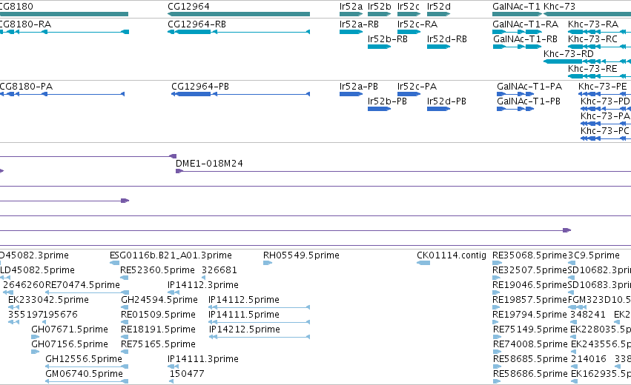Click transcript label Khc-73-RA
The image size is (631, 385).
[593, 24]
